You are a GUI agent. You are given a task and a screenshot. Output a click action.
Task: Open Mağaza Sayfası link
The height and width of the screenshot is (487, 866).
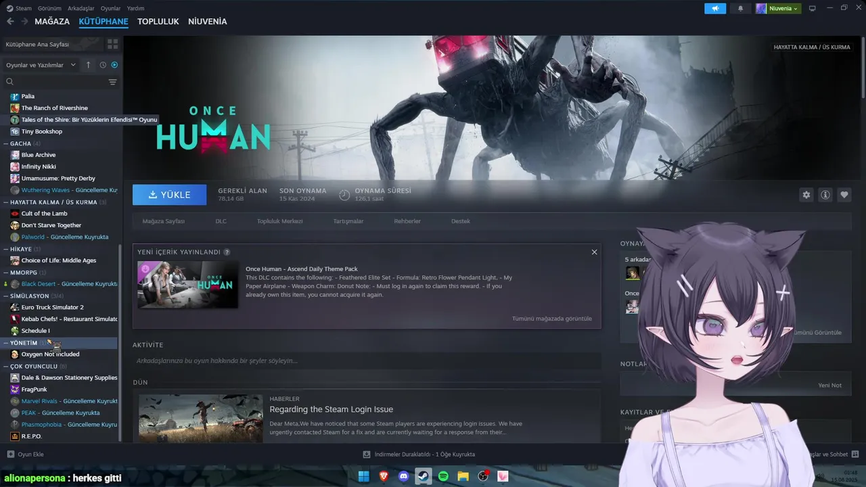(x=163, y=221)
